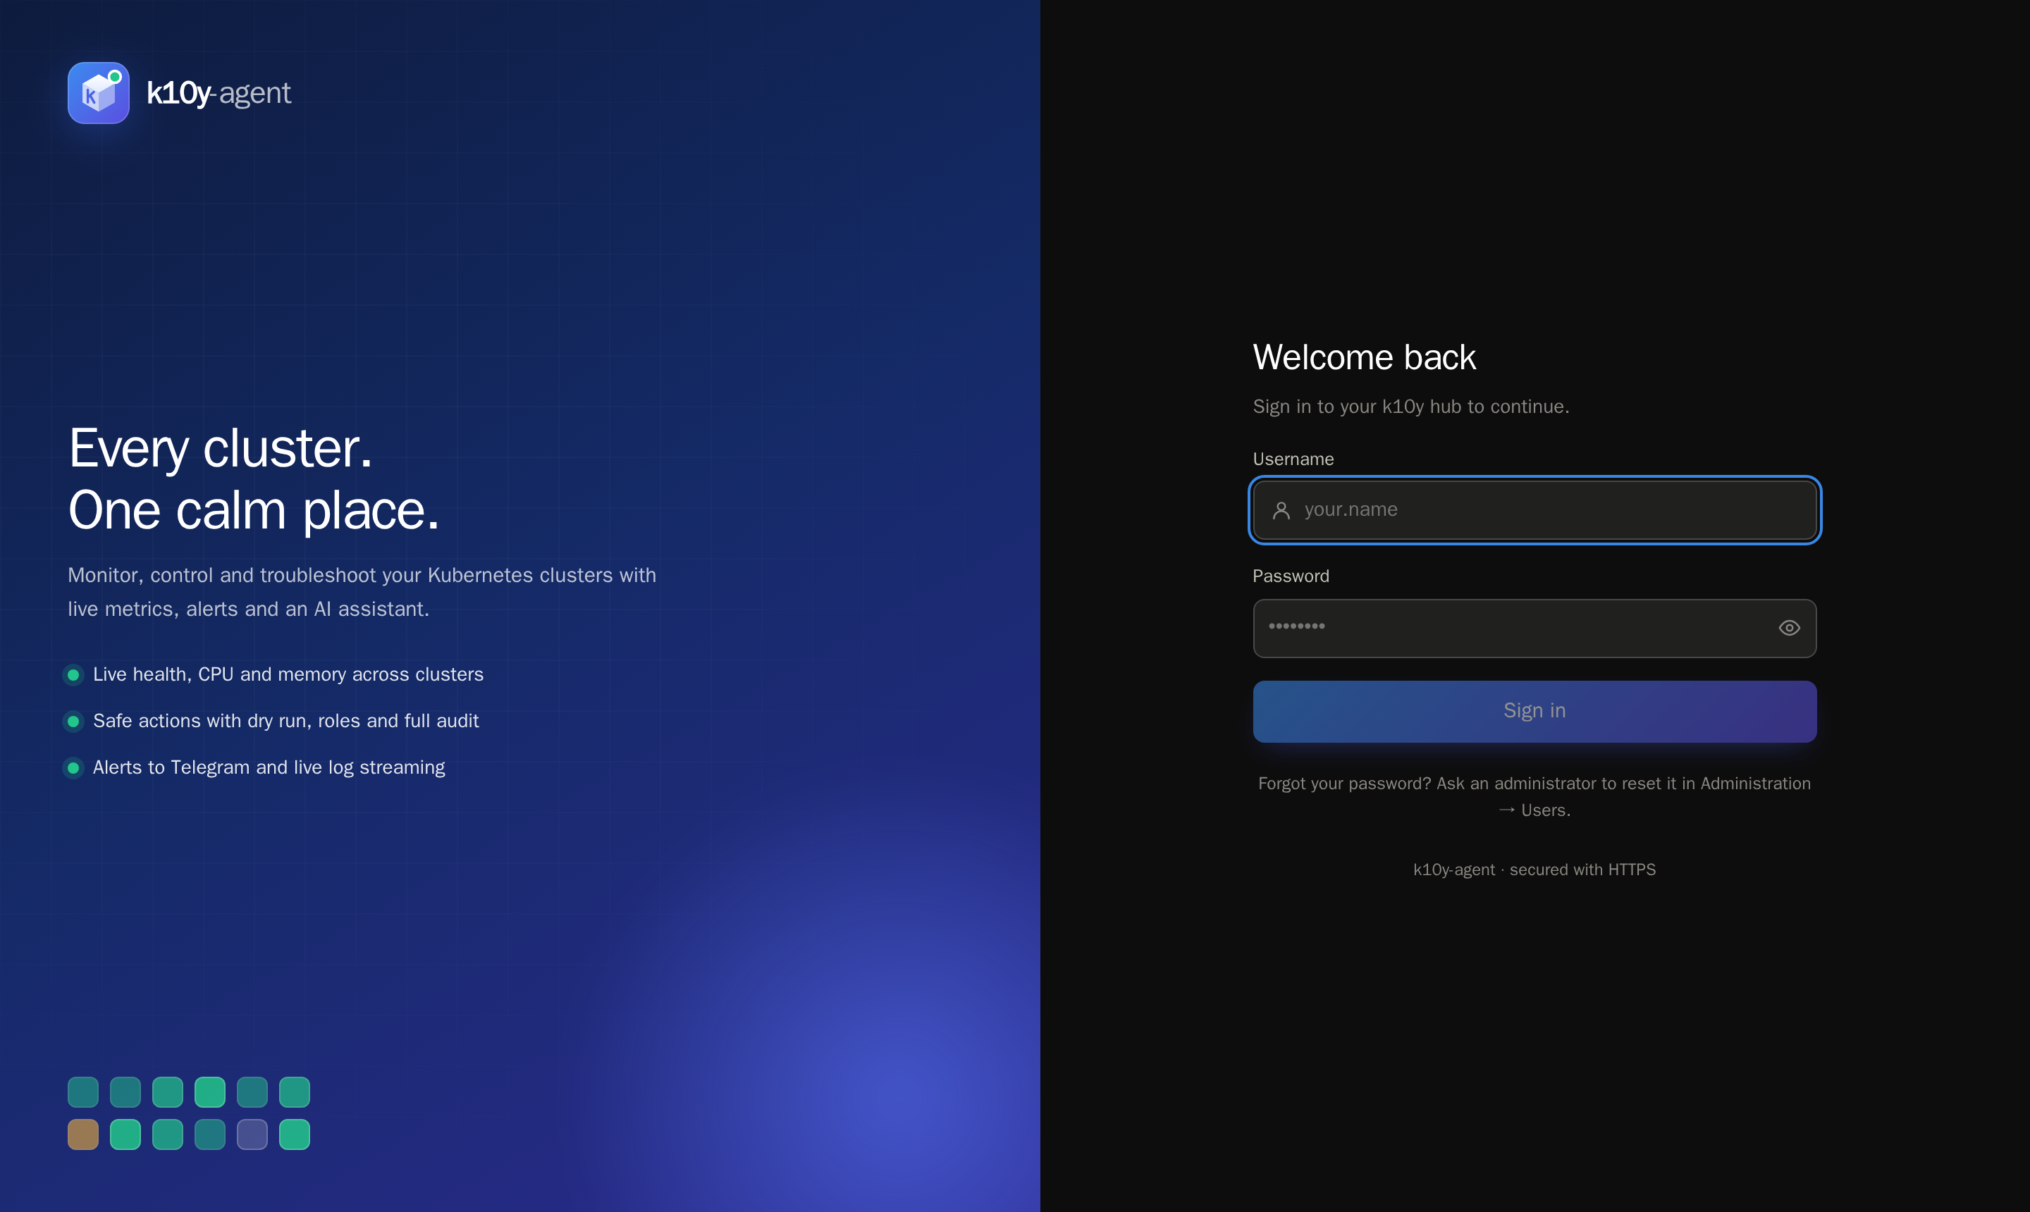Click the bright green fourth tile in top row
The height and width of the screenshot is (1212, 2030).
coord(210,1092)
